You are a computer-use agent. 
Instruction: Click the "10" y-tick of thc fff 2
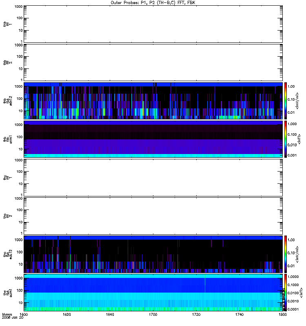(21, 222)
